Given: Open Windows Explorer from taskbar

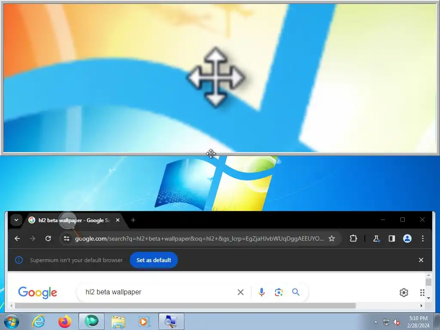Looking at the screenshot, I should coord(118,321).
